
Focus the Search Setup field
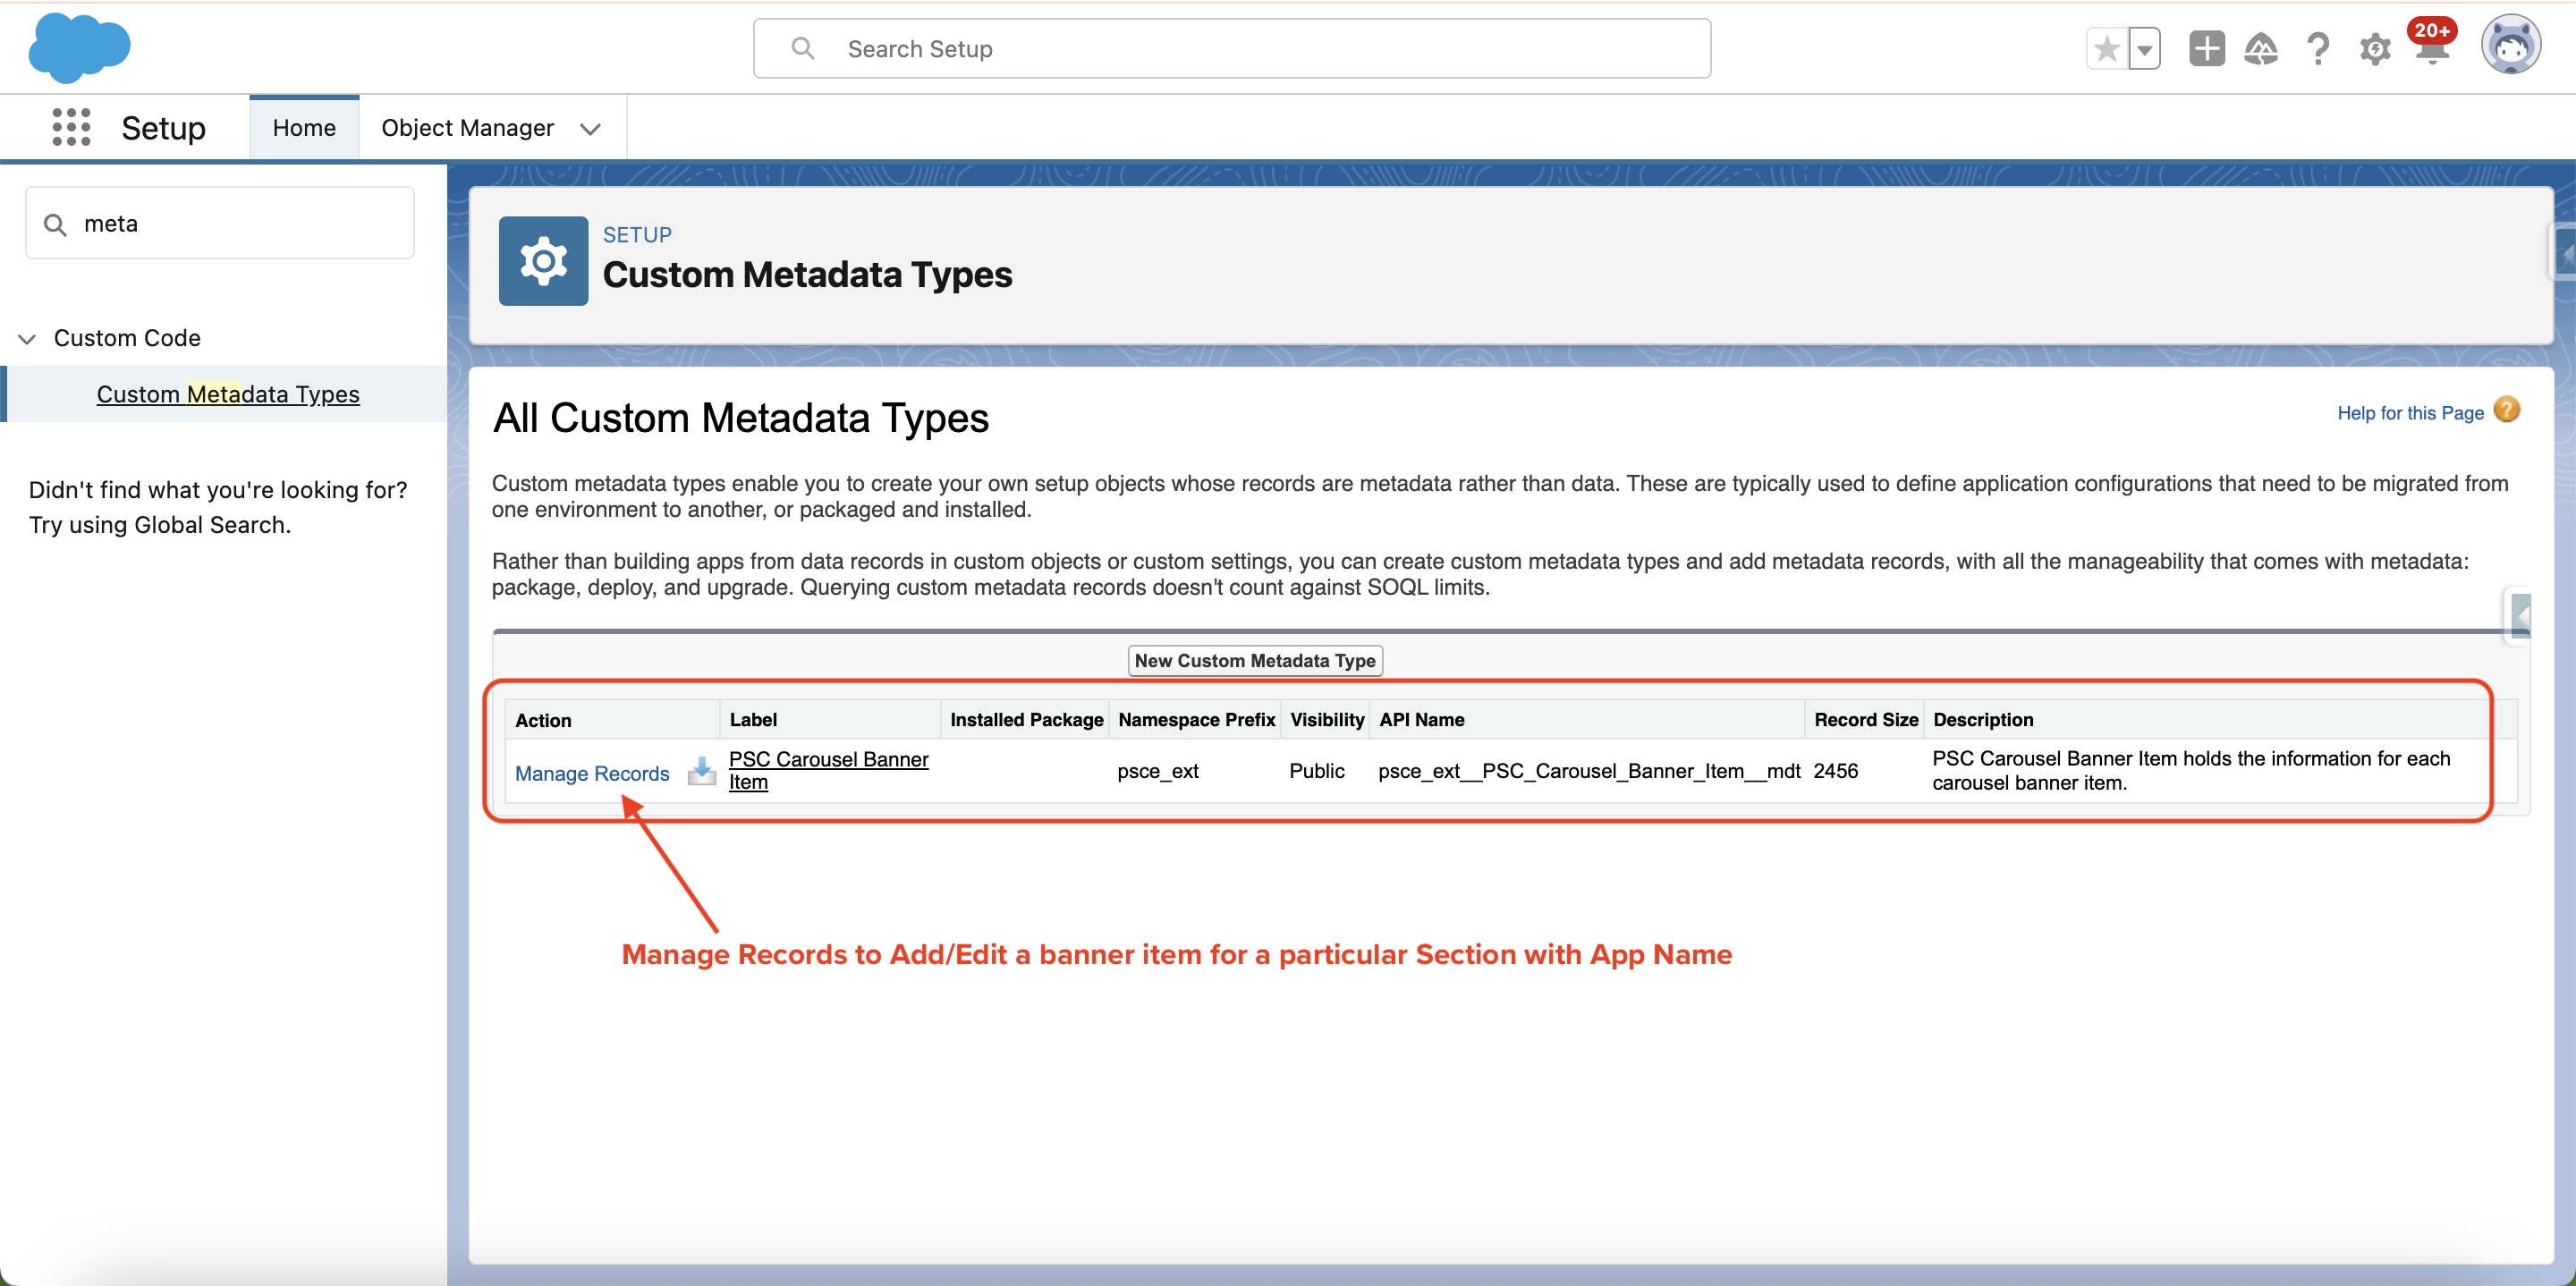(x=1231, y=48)
